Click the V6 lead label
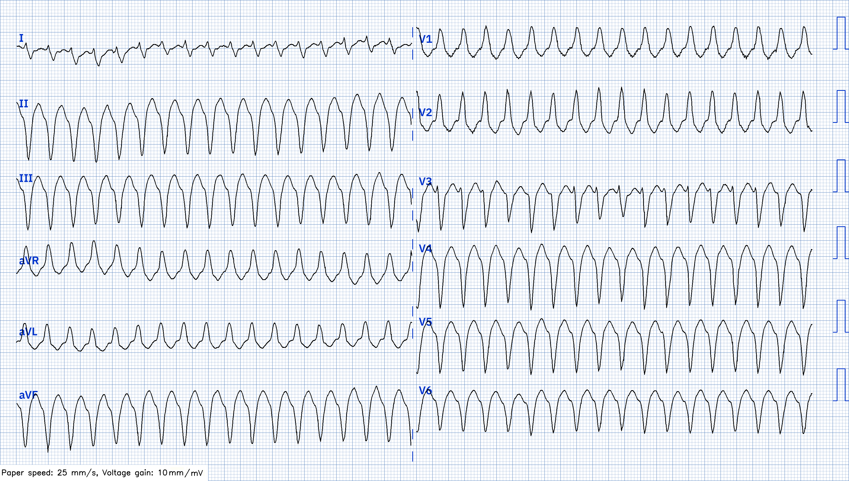The width and height of the screenshot is (849, 481). click(x=425, y=391)
